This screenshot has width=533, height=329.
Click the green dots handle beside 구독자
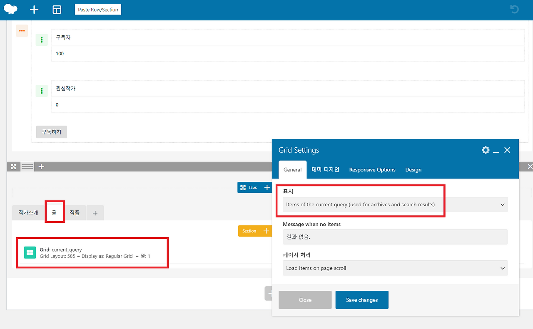(x=42, y=40)
